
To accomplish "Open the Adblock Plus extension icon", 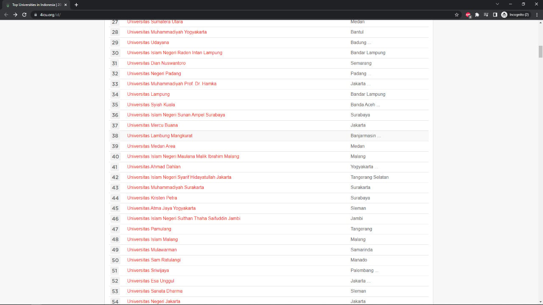I will 468,14.
